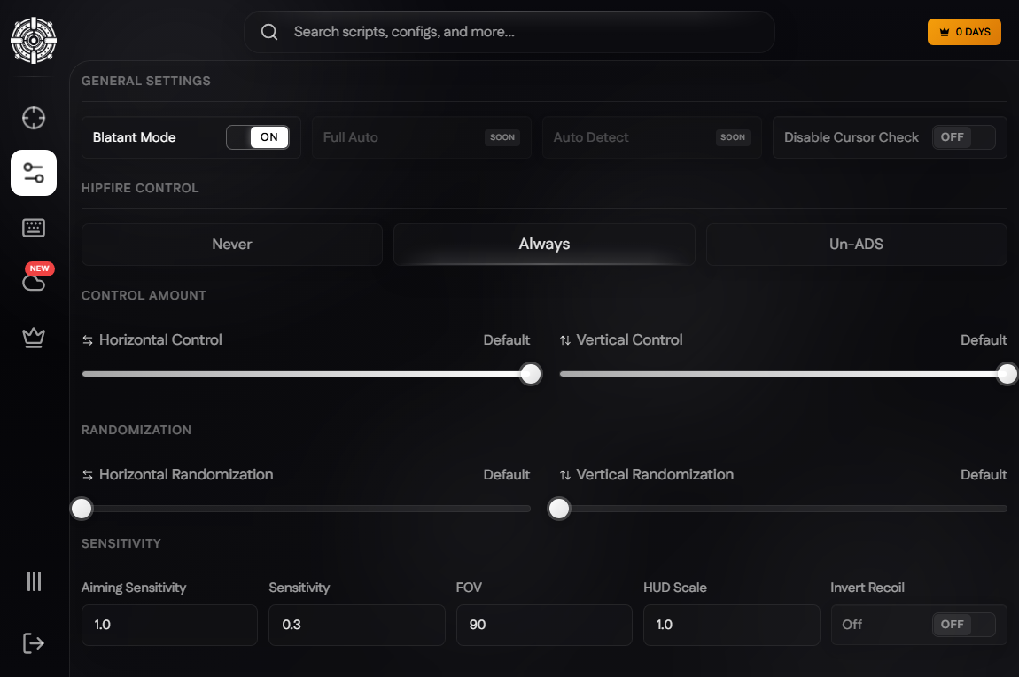1019x677 pixels.
Task: Select the sliders settings sidebar icon
Action: [34, 173]
